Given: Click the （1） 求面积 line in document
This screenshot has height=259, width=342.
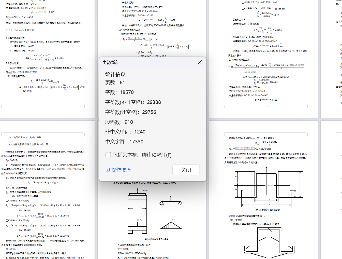Looking at the screenshot, I should point(236,220).
